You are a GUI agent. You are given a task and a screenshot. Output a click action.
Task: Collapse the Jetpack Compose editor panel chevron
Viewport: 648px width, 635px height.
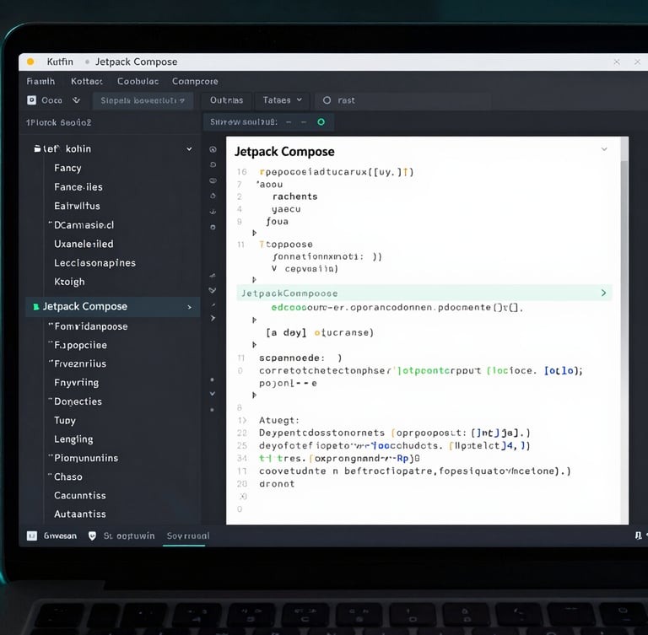pos(604,149)
